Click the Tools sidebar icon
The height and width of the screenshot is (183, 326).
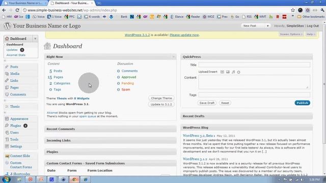coord(7,139)
